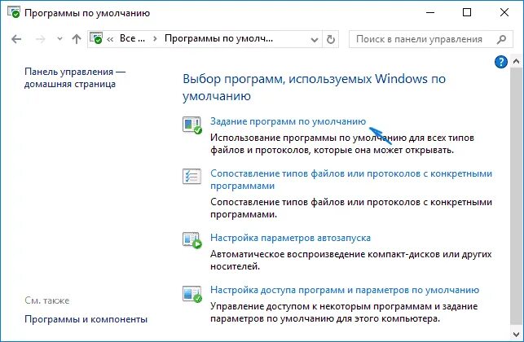Maximize the 'Программы по умолчанию' window

click(x=467, y=13)
